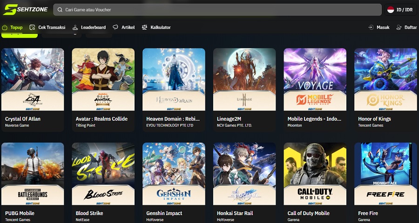
Task: Focus the Cari Game atau Voucher search field
Action: (217, 10)
